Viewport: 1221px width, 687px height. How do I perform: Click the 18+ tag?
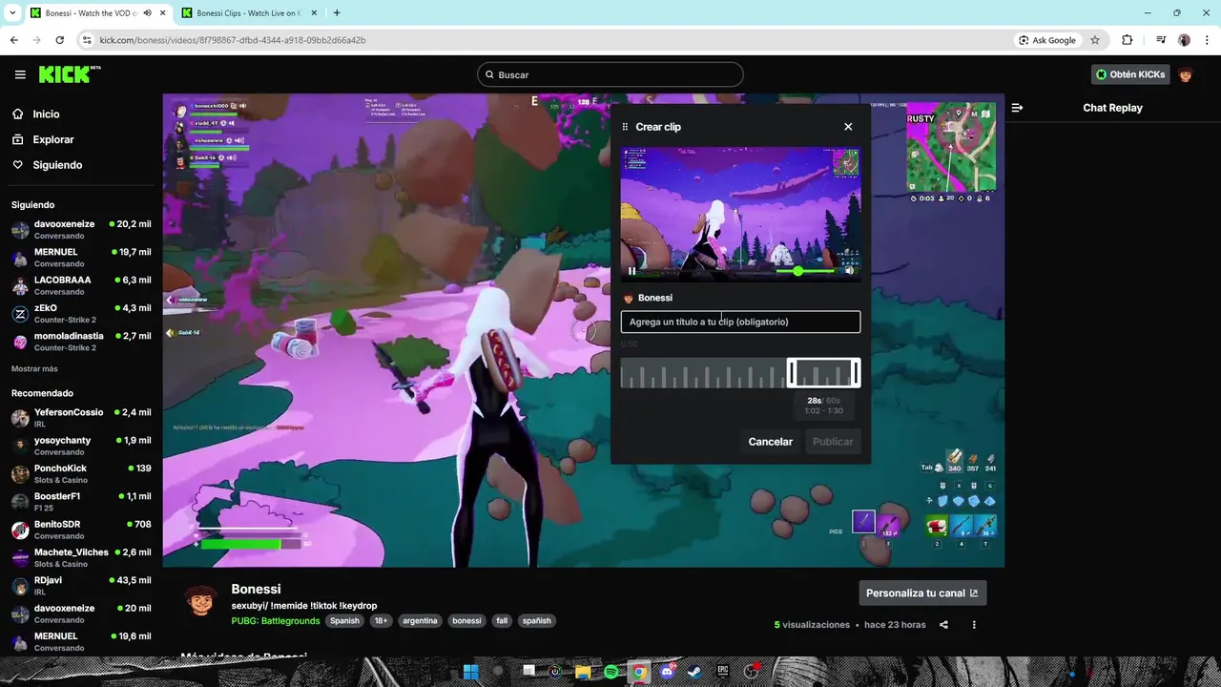pos(381,620)
